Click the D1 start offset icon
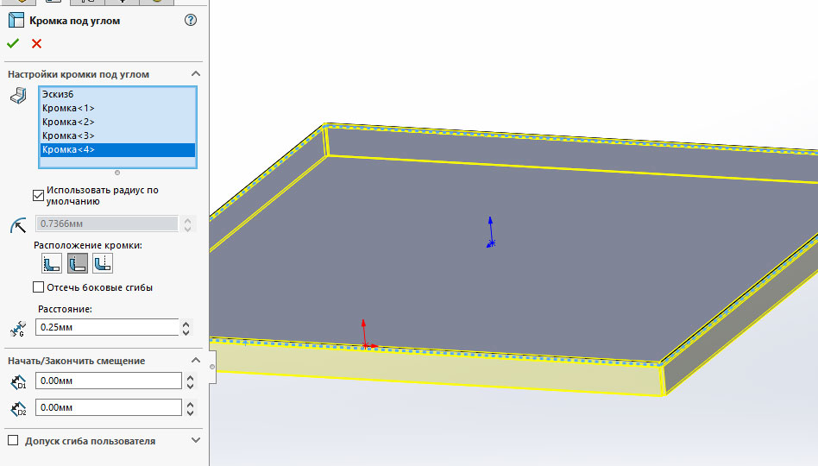818x466 pixels. [18, 382]
